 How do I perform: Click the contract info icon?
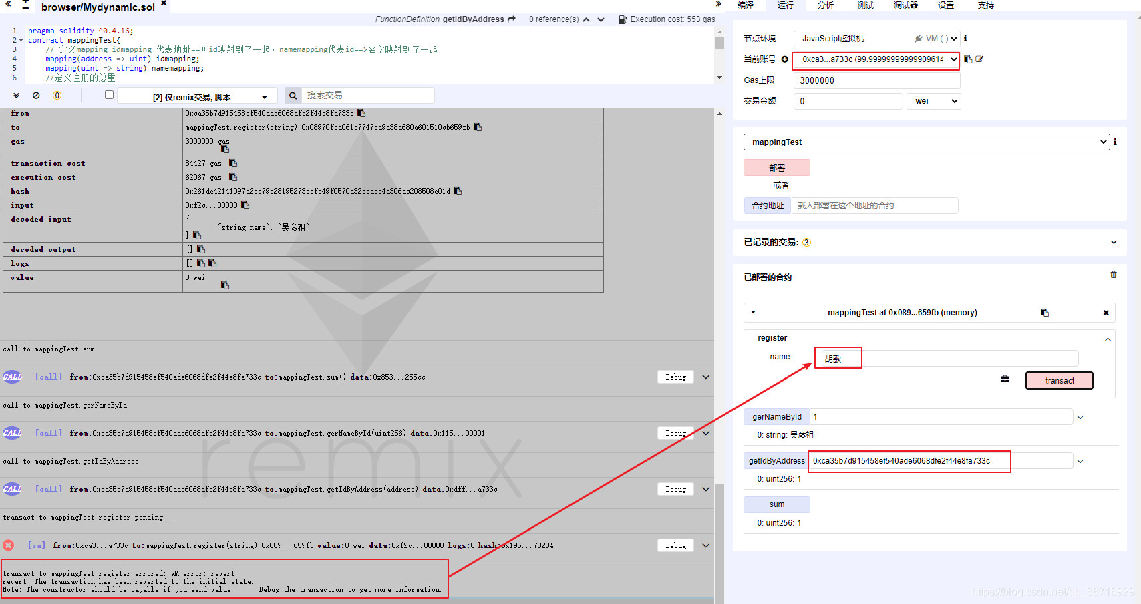tap(1115, 142)
